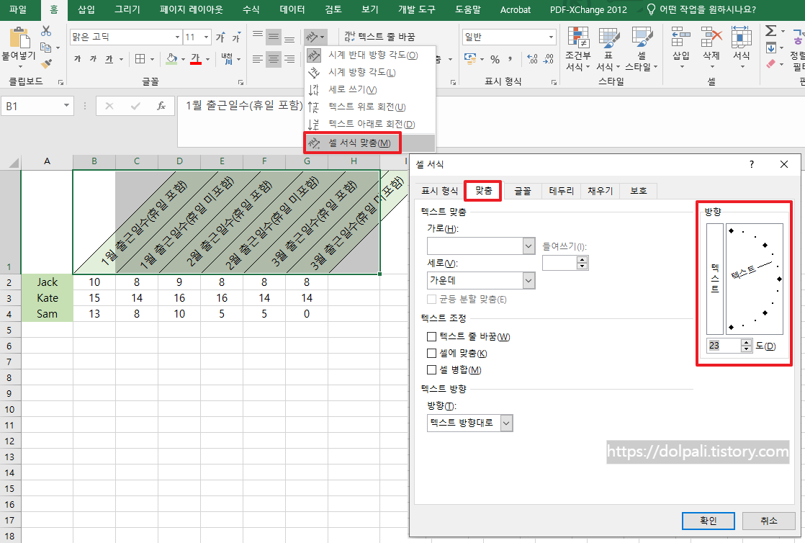Select the Format Painter brush icon
Viewport: 805px width, 543px height.
click(46, 63)
